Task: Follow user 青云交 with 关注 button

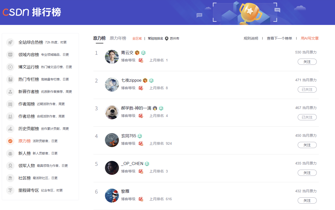Action: click(307, 62)
